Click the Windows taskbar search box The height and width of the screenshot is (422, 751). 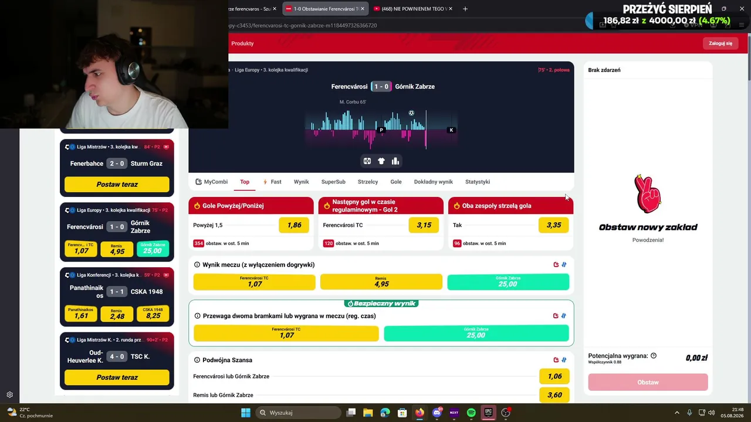click(x=298, y=413)
